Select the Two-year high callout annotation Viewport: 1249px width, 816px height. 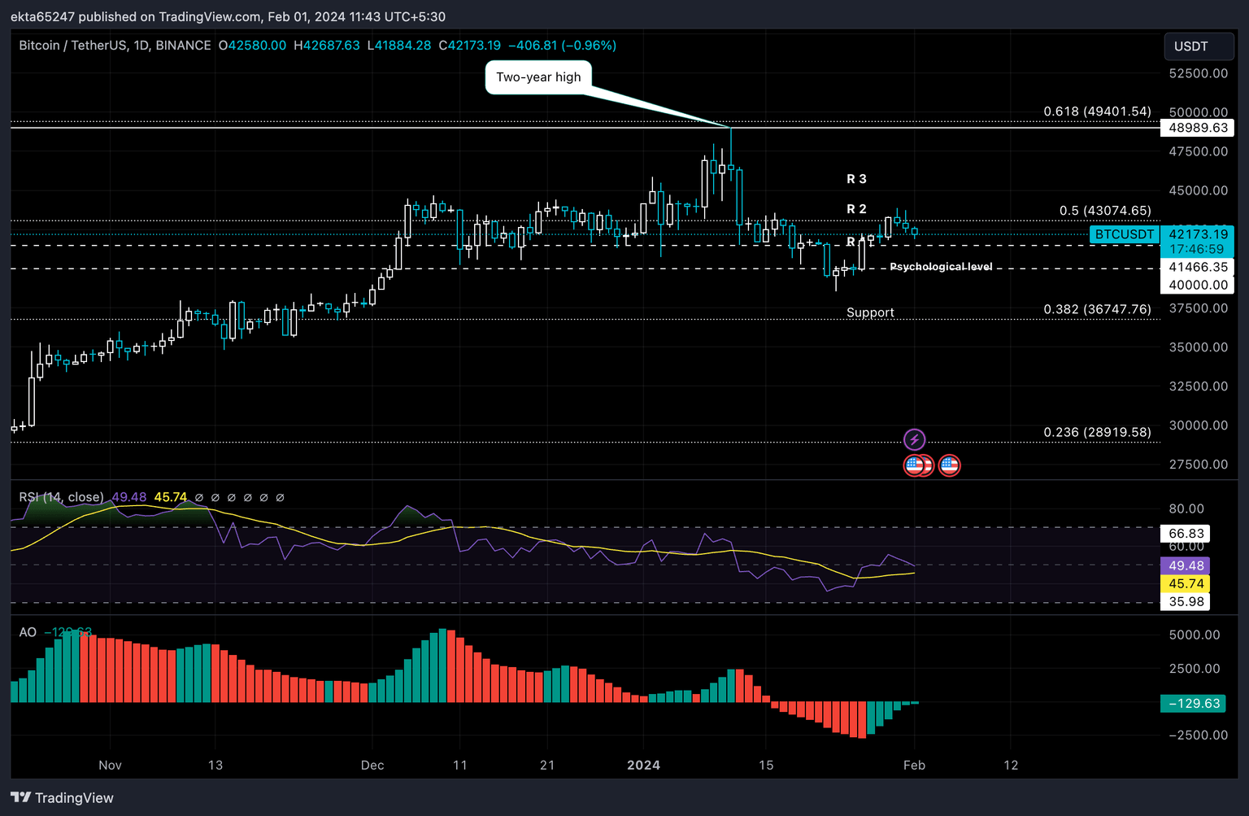(538, 77)
